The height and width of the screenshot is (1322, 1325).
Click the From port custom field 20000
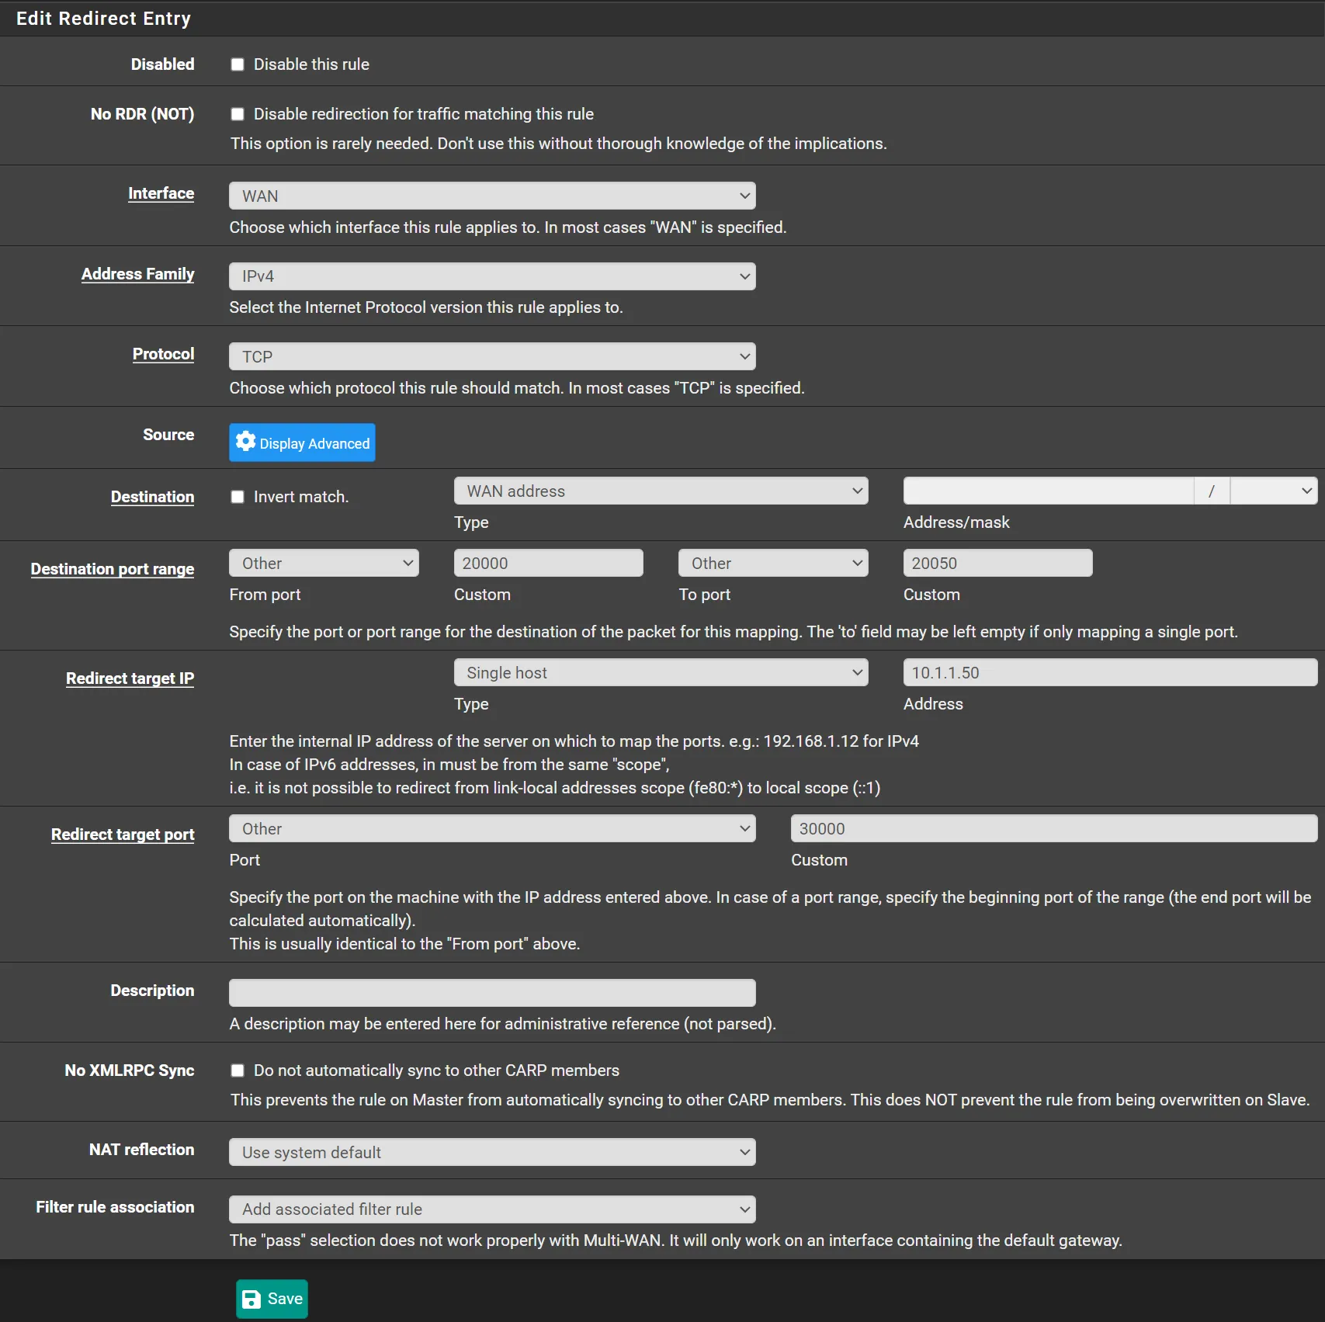[548, 563]
